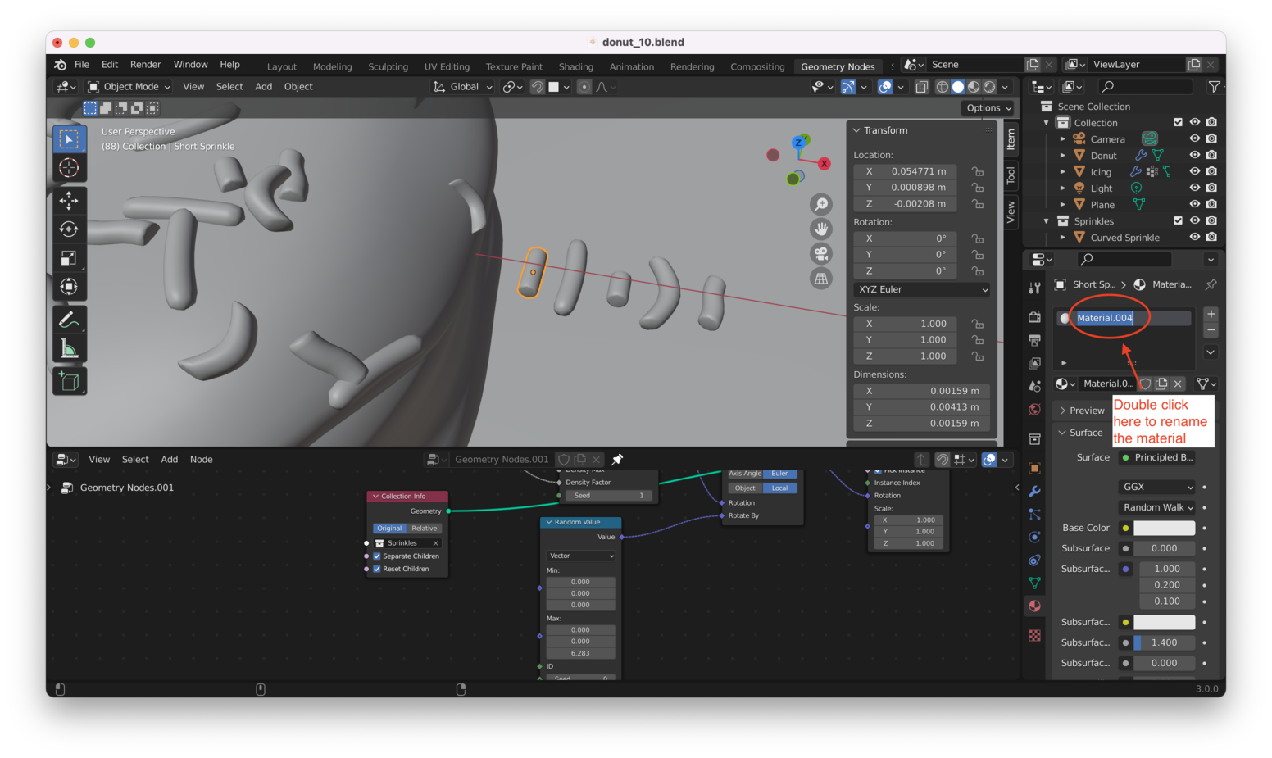Activate the Annotate pencil tool
Viewport: 1272px width, 758px height.
tap(69, 320)
